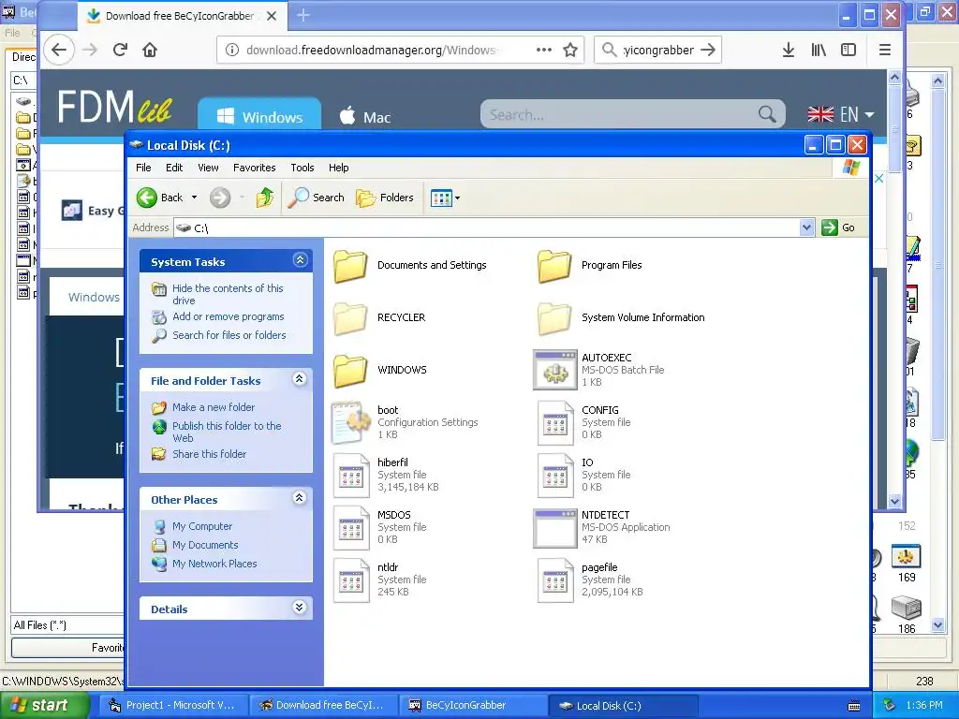Image resolution: width=959 pixels, height=719 pixels.
Task: Select the WINDOWS folder icon
Action: click(350, 371)
